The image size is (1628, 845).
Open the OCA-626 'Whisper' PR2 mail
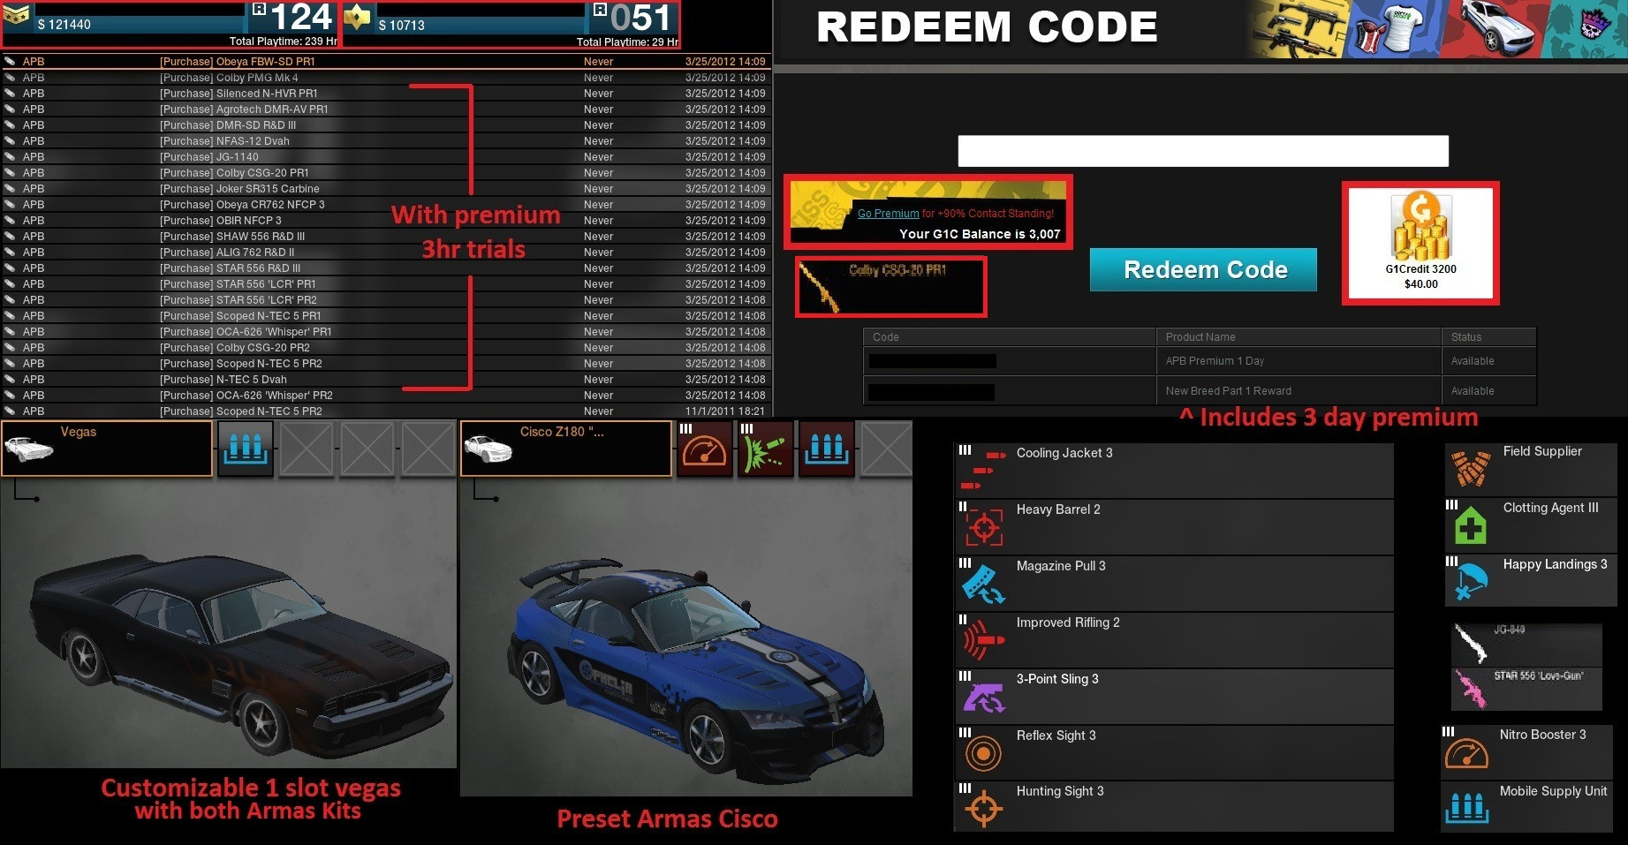tap(386, 395)
